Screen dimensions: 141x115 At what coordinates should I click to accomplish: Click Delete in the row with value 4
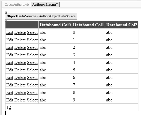[x=20, y=62]
